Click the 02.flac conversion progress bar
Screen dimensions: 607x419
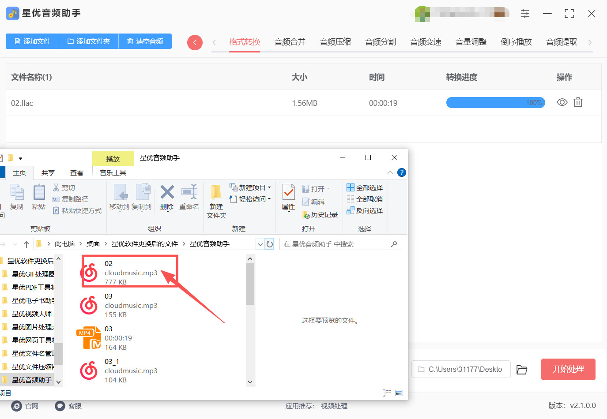click(496, 103)
